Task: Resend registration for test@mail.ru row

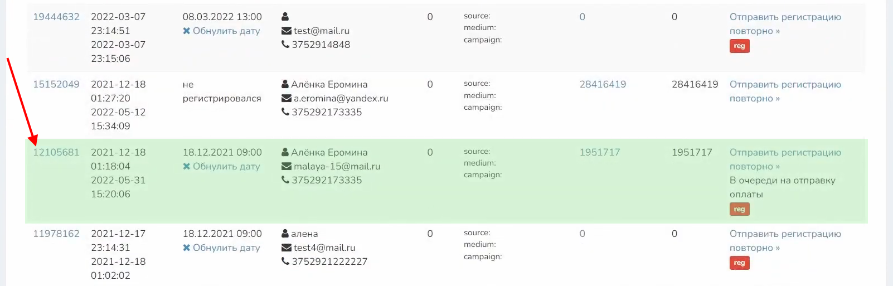Action: (785, 24)
